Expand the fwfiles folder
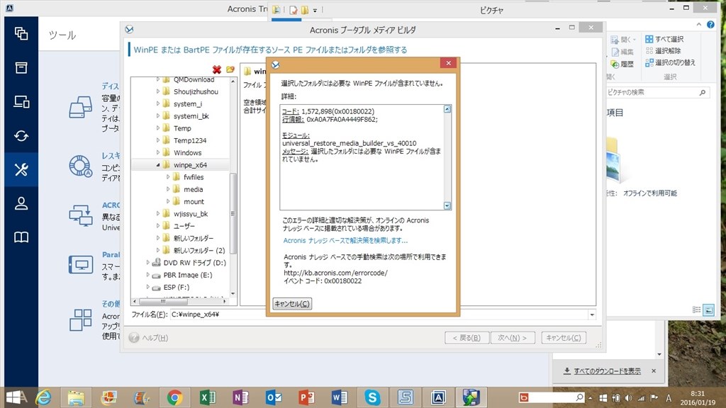Screen dimensions: 726x408 coord(167,177)
